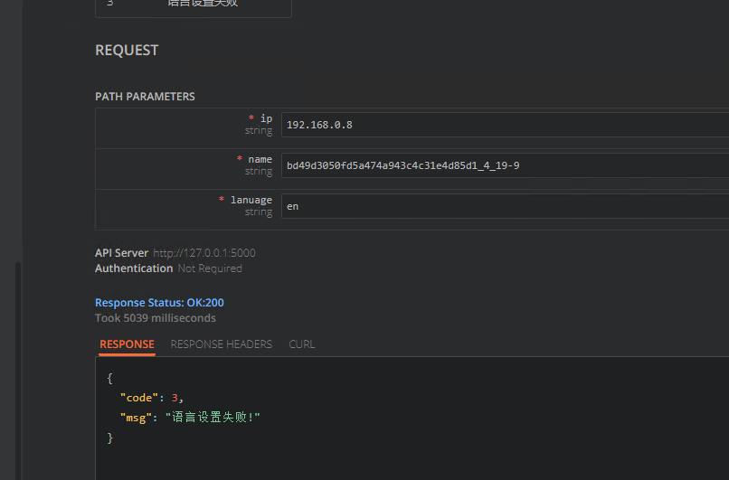The height and width of the screenshot is (480, 729).
Task: Click the 'Took 5039 milliseconds' text
Action: click(x=155, y=318)
